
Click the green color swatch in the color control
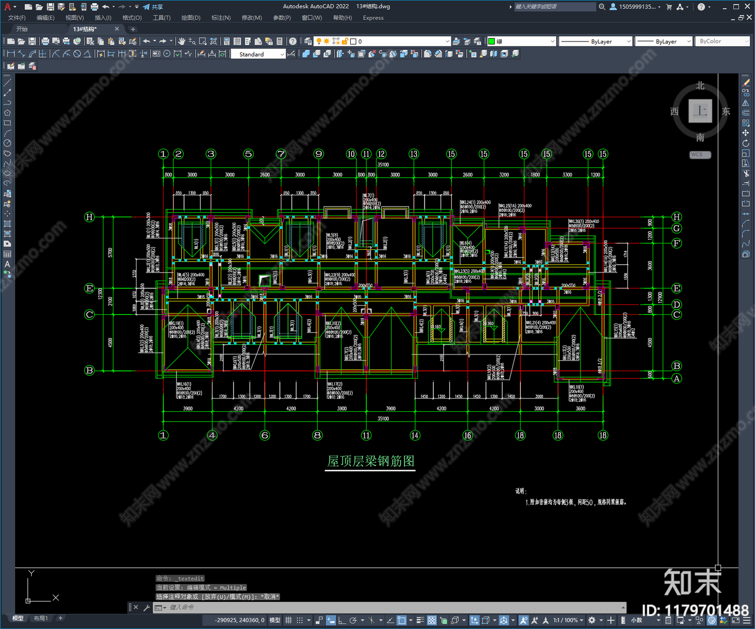pyautogui.click(x=491, y=41)
